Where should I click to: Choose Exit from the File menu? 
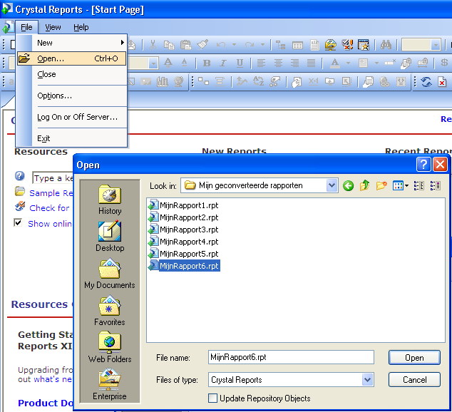71,138
